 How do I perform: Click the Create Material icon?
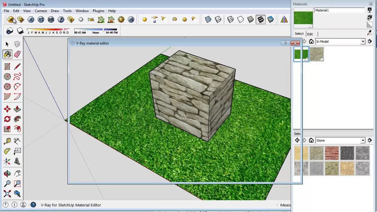pyautogui.click(x=370, y=18)
